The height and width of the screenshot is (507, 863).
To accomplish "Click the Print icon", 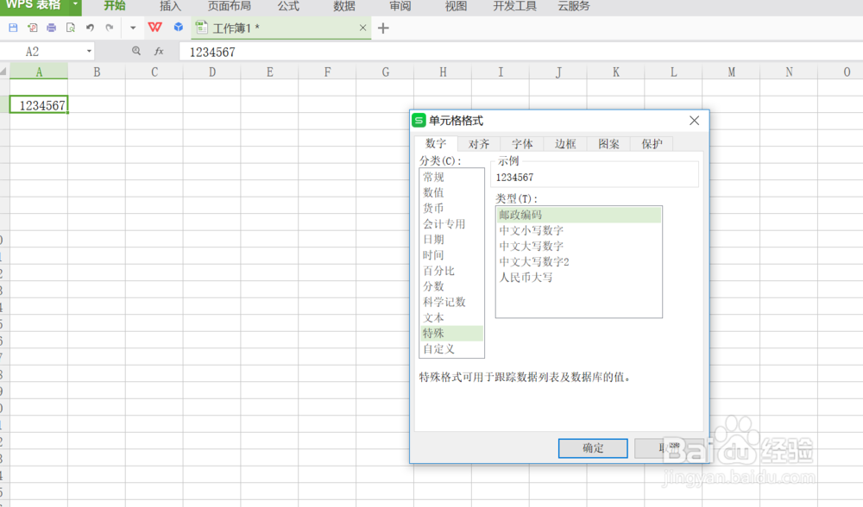I will pos(51,28).
